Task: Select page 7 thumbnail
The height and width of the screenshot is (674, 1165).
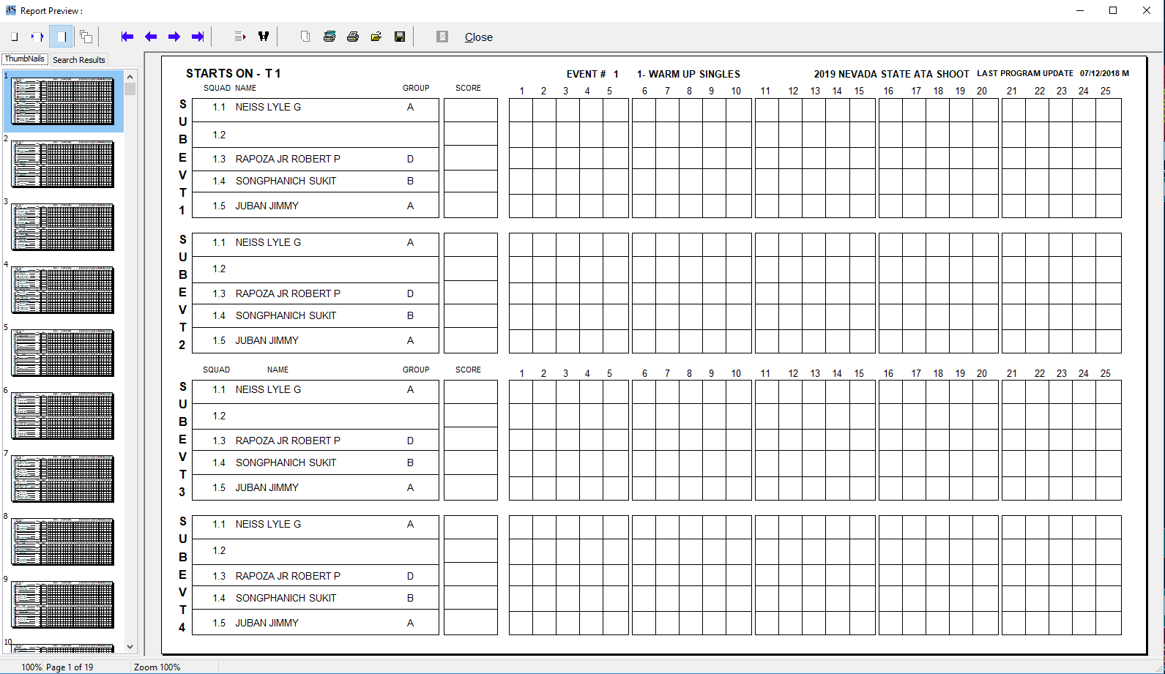Action: click(x=63, y=479)
